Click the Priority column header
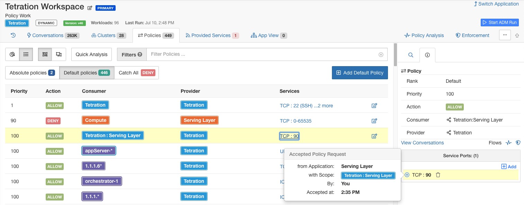Image resolution: width=524 pixels, height=205 pixels. point(19,91)
